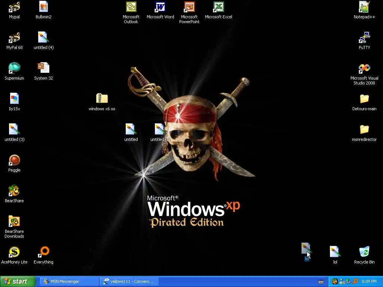Select the Iiy1Sx file icon
The image size is (383, 287).
14,102
